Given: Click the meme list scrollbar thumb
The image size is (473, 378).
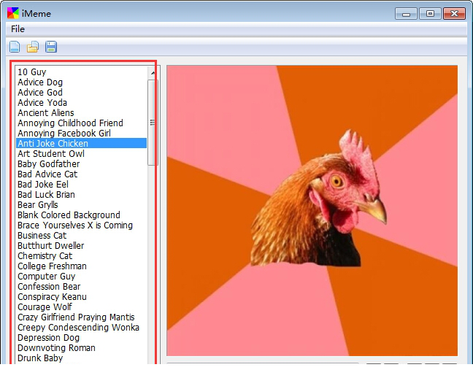Looking at the screenshot, I should (x=153, y=123).
